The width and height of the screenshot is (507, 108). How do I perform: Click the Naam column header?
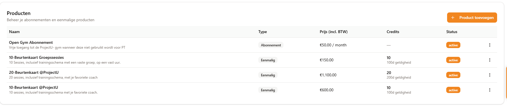tap(14, 32)
